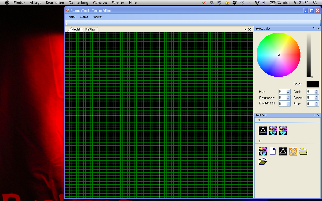Viewport: 322px width, 201px height.
Task: Unpin the Select Color panel
Action: tap(314, 28)
